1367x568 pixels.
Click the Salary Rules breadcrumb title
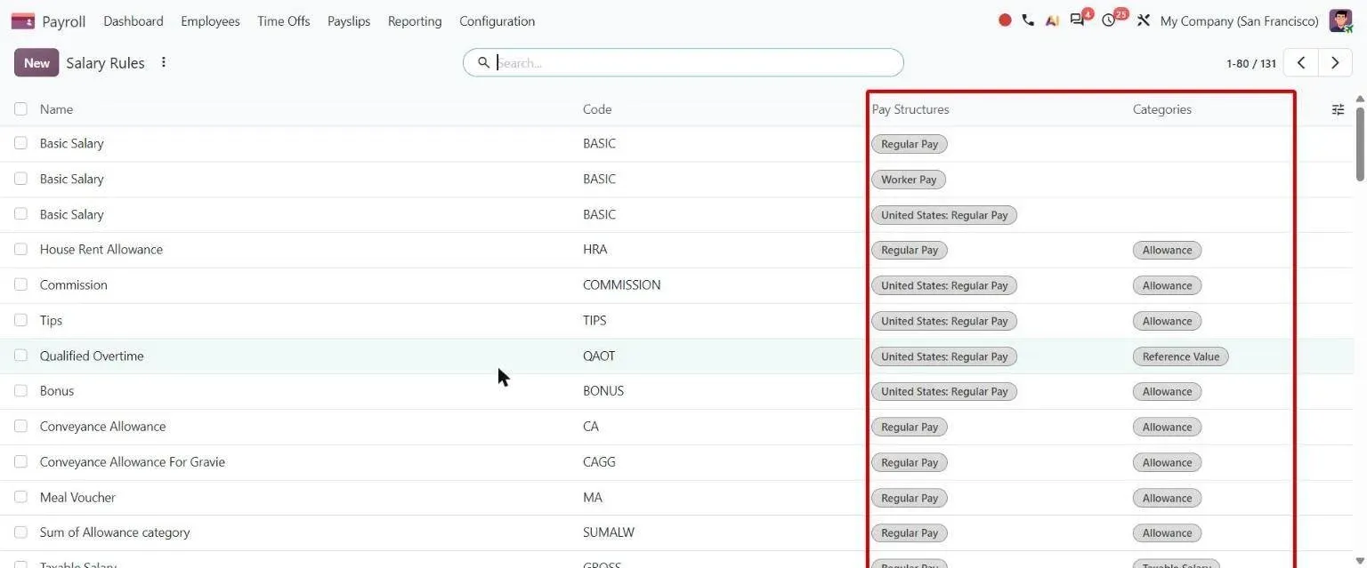click(x=105, y=63)
